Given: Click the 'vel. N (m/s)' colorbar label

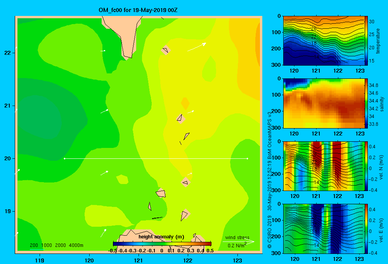Looking at the screenshot, I should pyautogui.click(x=381, y=167).
